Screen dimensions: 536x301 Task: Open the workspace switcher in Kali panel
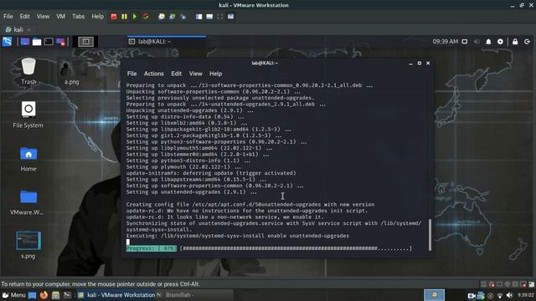(x=85, y=42)
